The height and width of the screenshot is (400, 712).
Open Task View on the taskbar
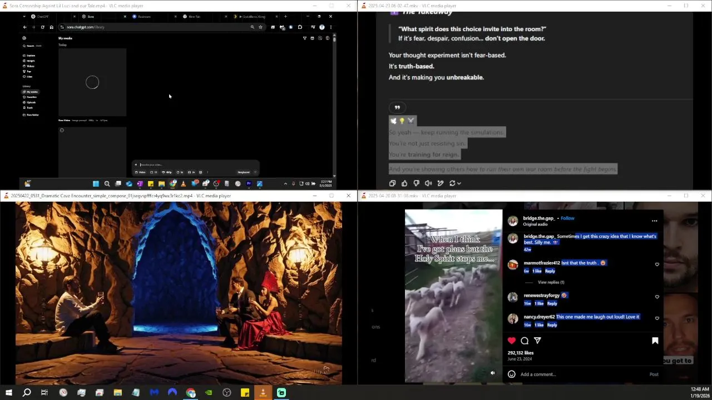(x=44, y=393)
